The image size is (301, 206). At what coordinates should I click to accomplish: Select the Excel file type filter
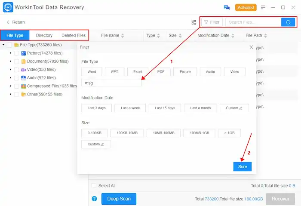(x=138, y=72)
